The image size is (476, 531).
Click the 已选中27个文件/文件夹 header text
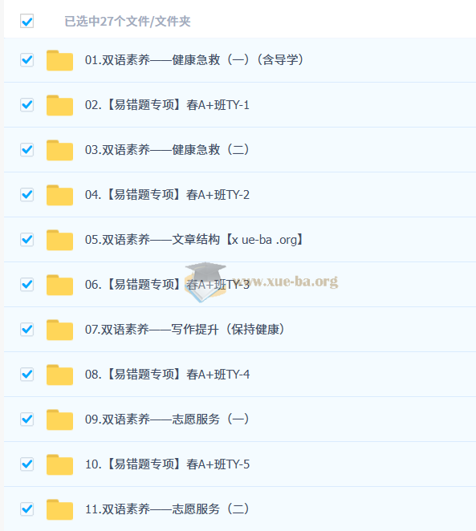tap(128, 22)
